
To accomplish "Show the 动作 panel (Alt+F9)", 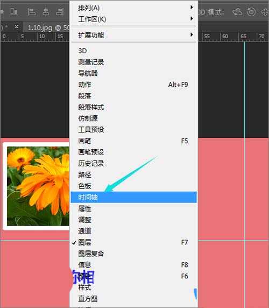I will 133,85.
